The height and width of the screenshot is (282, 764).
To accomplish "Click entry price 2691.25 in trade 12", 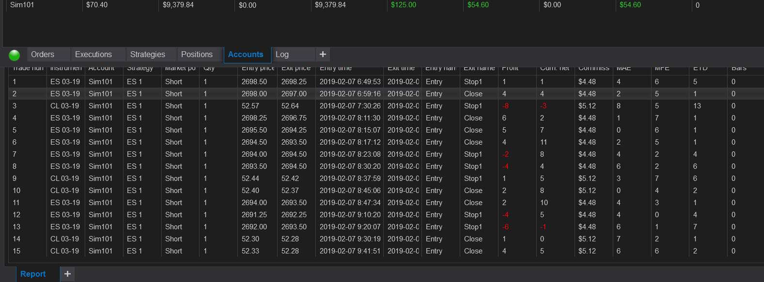I will tap(254, 215).
